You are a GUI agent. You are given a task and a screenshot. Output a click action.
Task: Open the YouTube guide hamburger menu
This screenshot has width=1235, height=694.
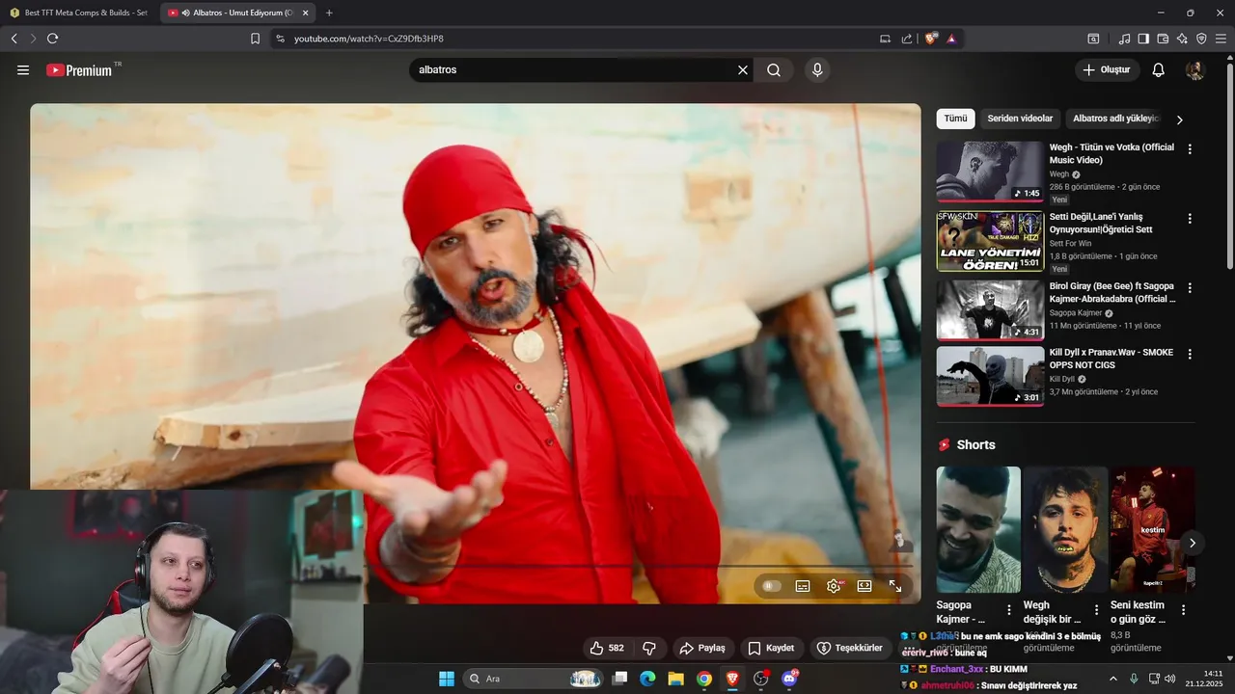point(23,70)
